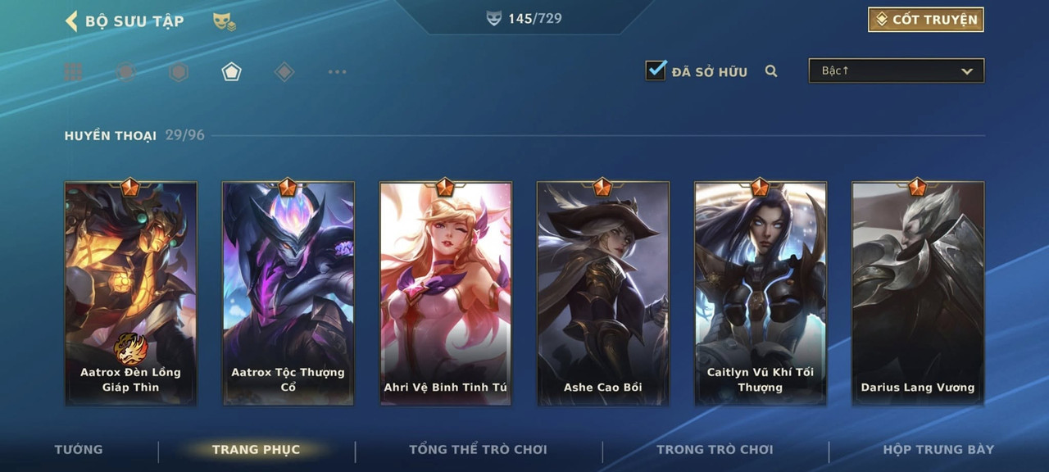This screenshot has width=1049, height=472.
Task: Select the grid all-skins filter icon
Action: click(73, 72)
